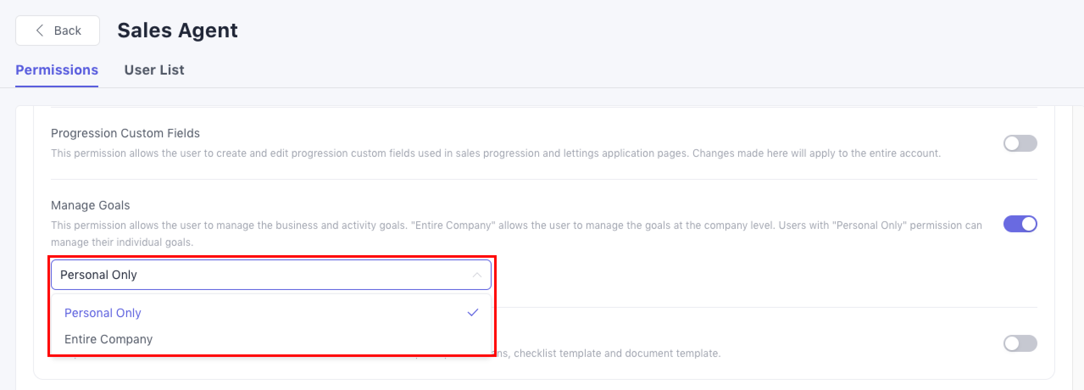Click the up chevron in the goals dropdown
The image size is (1084, 390).
[477, 275]
